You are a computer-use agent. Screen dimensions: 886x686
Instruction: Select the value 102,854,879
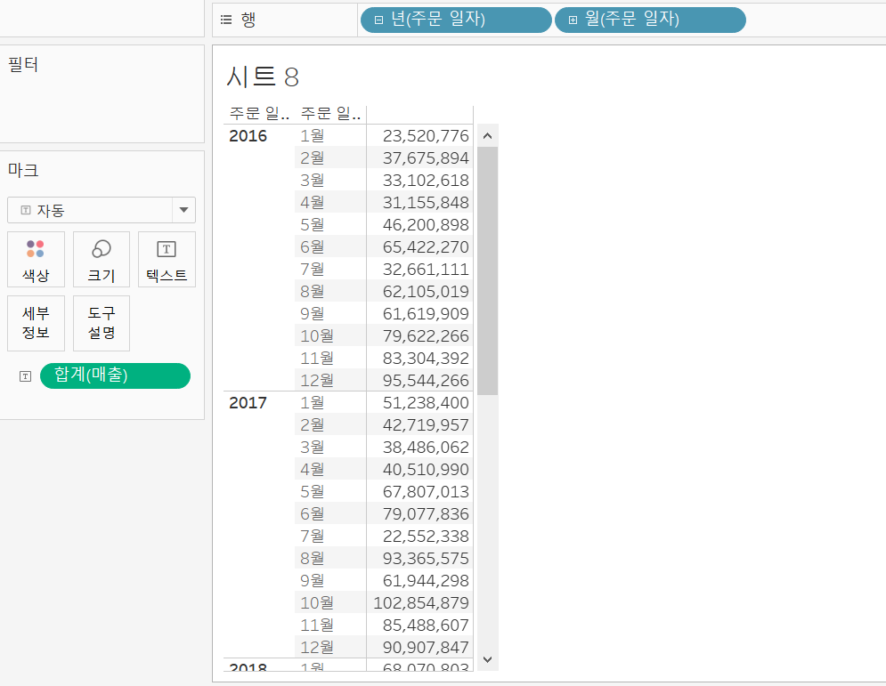click(421, 603)
